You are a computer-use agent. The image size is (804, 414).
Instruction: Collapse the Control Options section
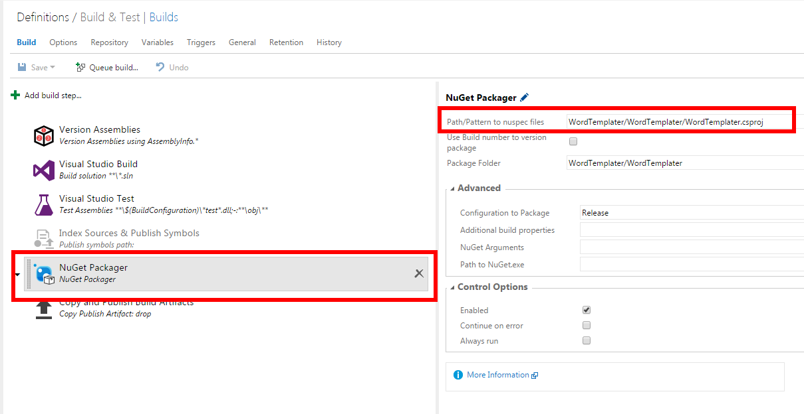pos(452,287)
